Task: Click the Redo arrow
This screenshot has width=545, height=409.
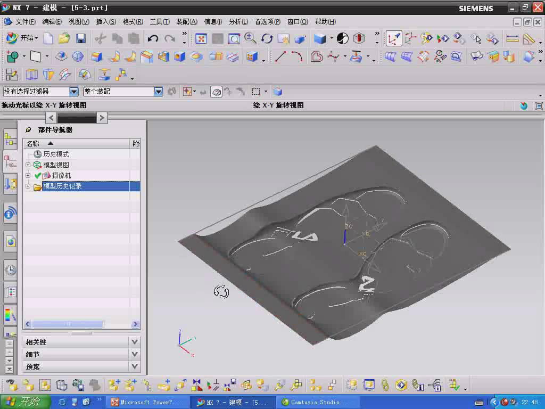Action: tap(170, 38)
